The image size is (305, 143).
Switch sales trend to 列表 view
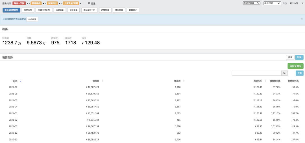coord(299,58)
